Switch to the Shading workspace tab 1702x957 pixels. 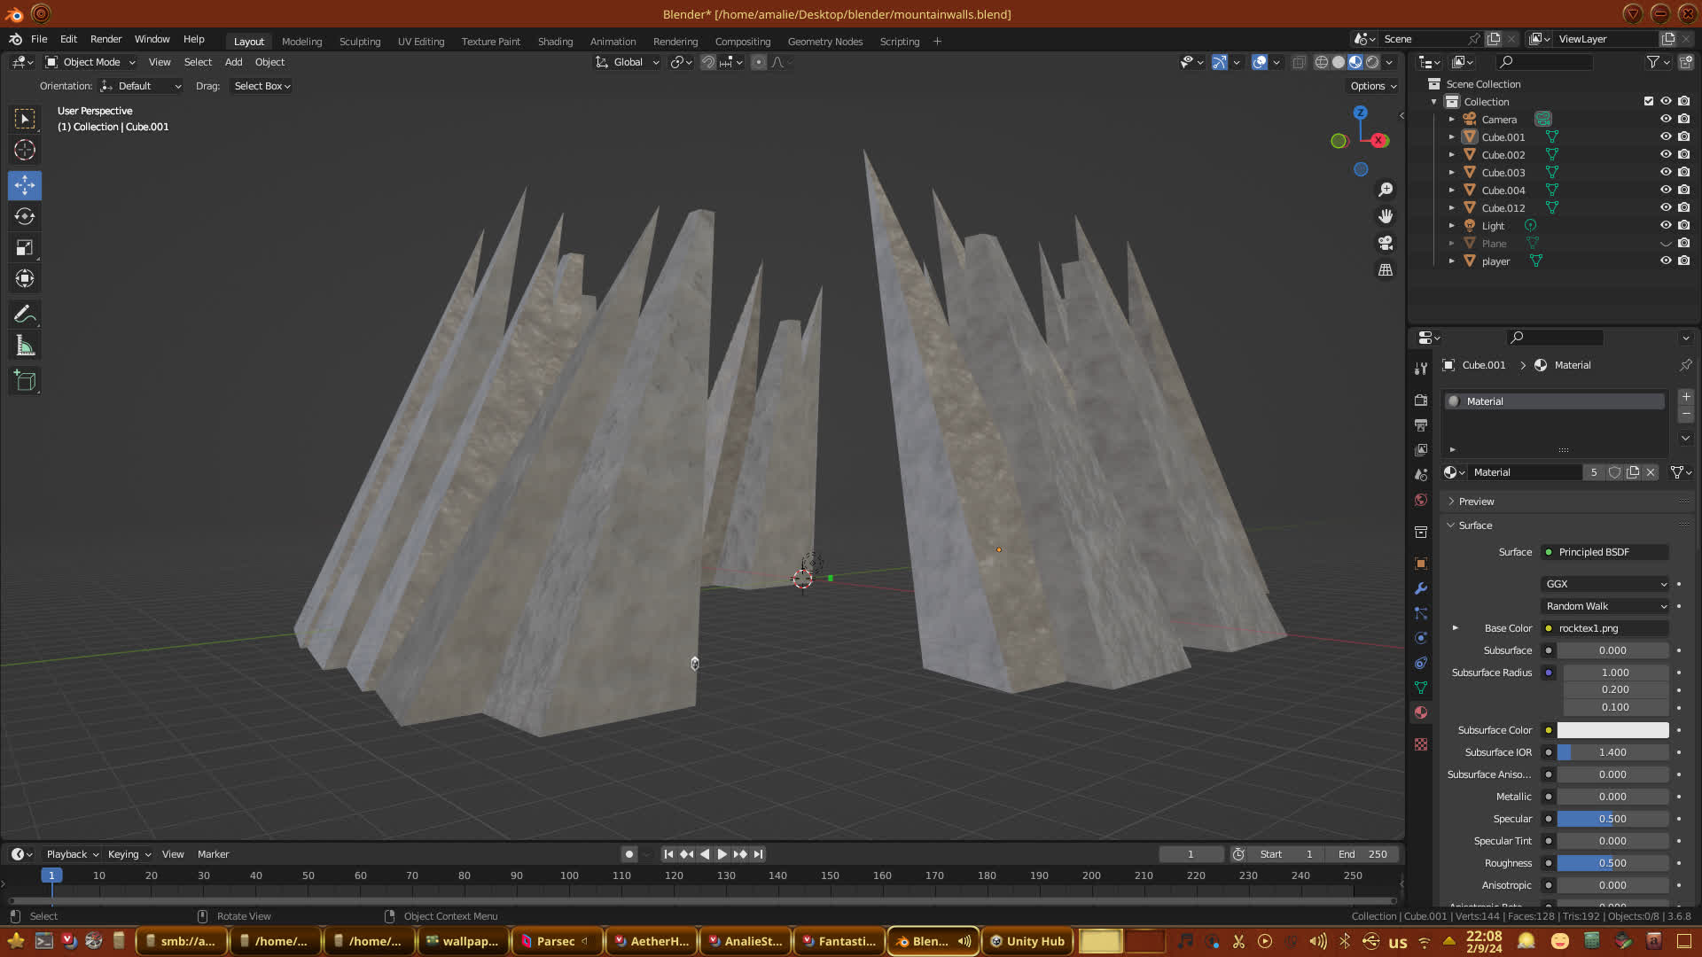click(x=555, y=42)
